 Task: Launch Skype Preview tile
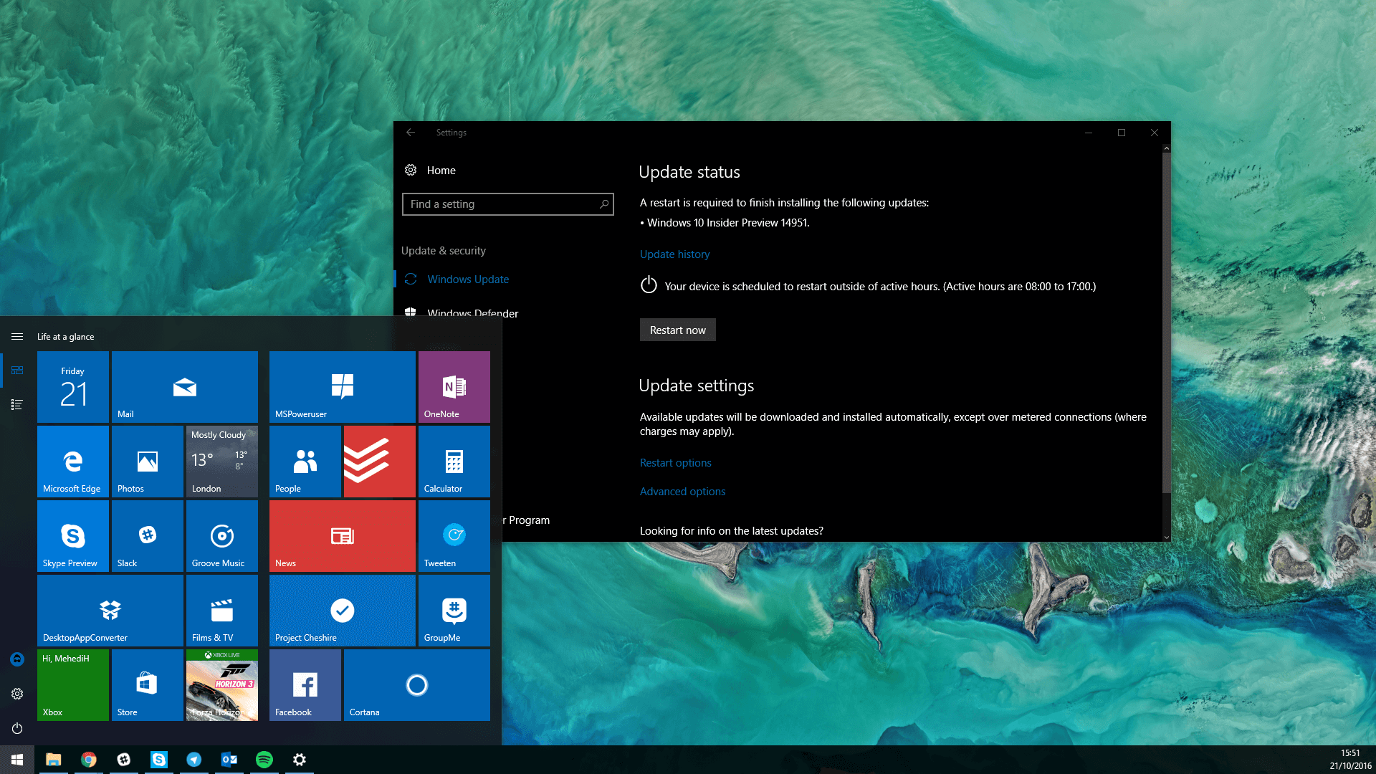point(73,536)
